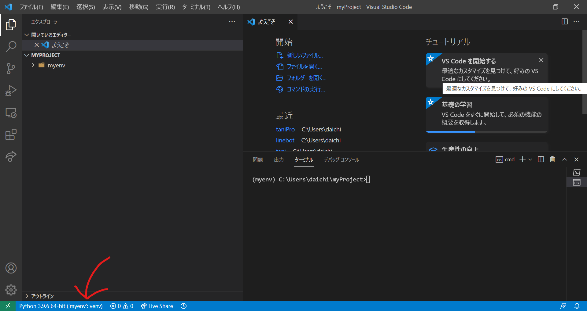Open the Extensions view
The image size is (587, 311).
pyautogui.click(x=11, y=134)
